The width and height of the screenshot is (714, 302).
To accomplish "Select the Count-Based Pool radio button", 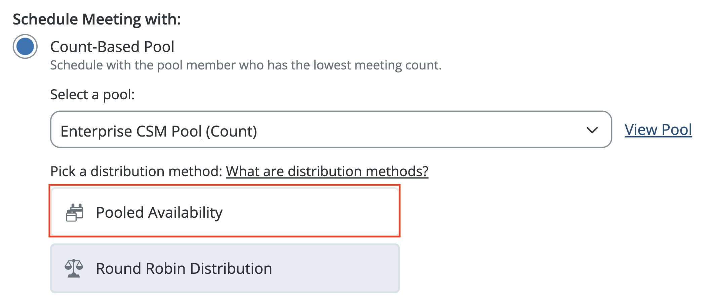I will (25, 46).
